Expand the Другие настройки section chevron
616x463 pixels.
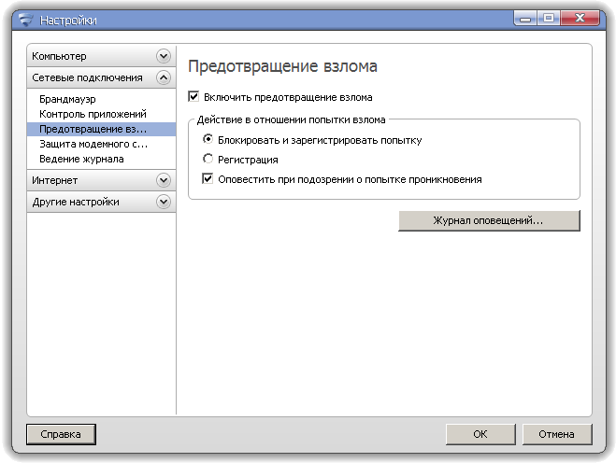pyautogui.click(x=164, y=202)
